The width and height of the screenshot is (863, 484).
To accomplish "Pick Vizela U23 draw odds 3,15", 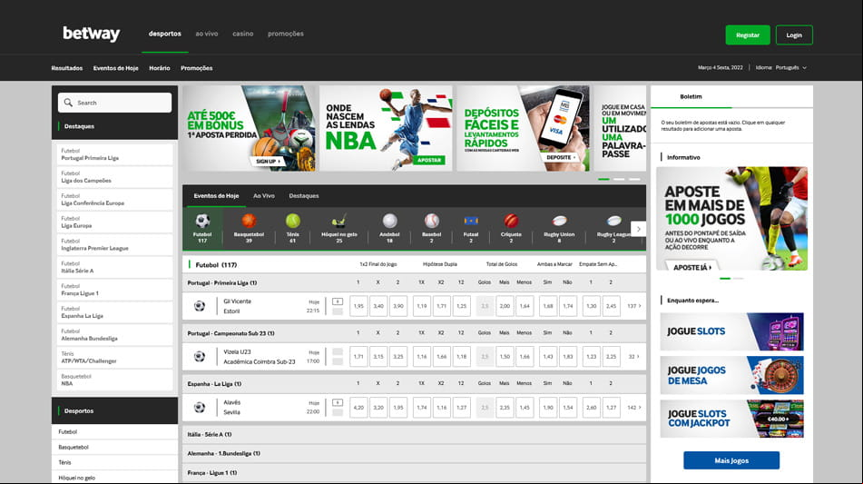I will coord(378,356).
